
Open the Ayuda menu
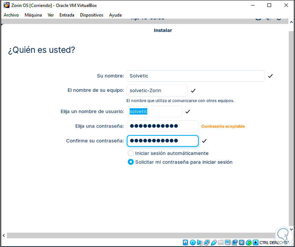click(115, 15)
